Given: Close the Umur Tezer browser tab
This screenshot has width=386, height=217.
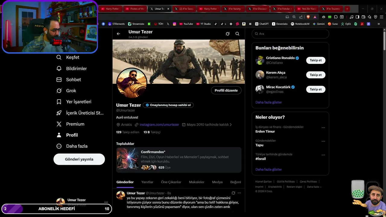Looking at the screenshot, I should pyautogui.click(x=168, y=9).
